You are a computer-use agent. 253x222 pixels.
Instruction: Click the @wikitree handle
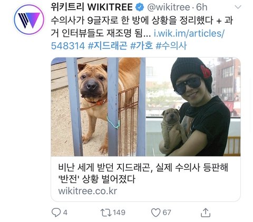169,7
